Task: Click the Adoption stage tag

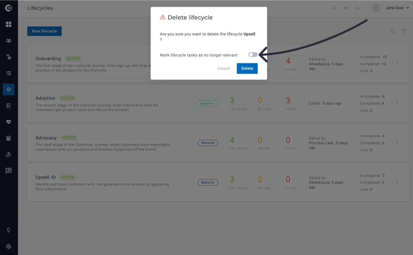Action: coord(207,103)
